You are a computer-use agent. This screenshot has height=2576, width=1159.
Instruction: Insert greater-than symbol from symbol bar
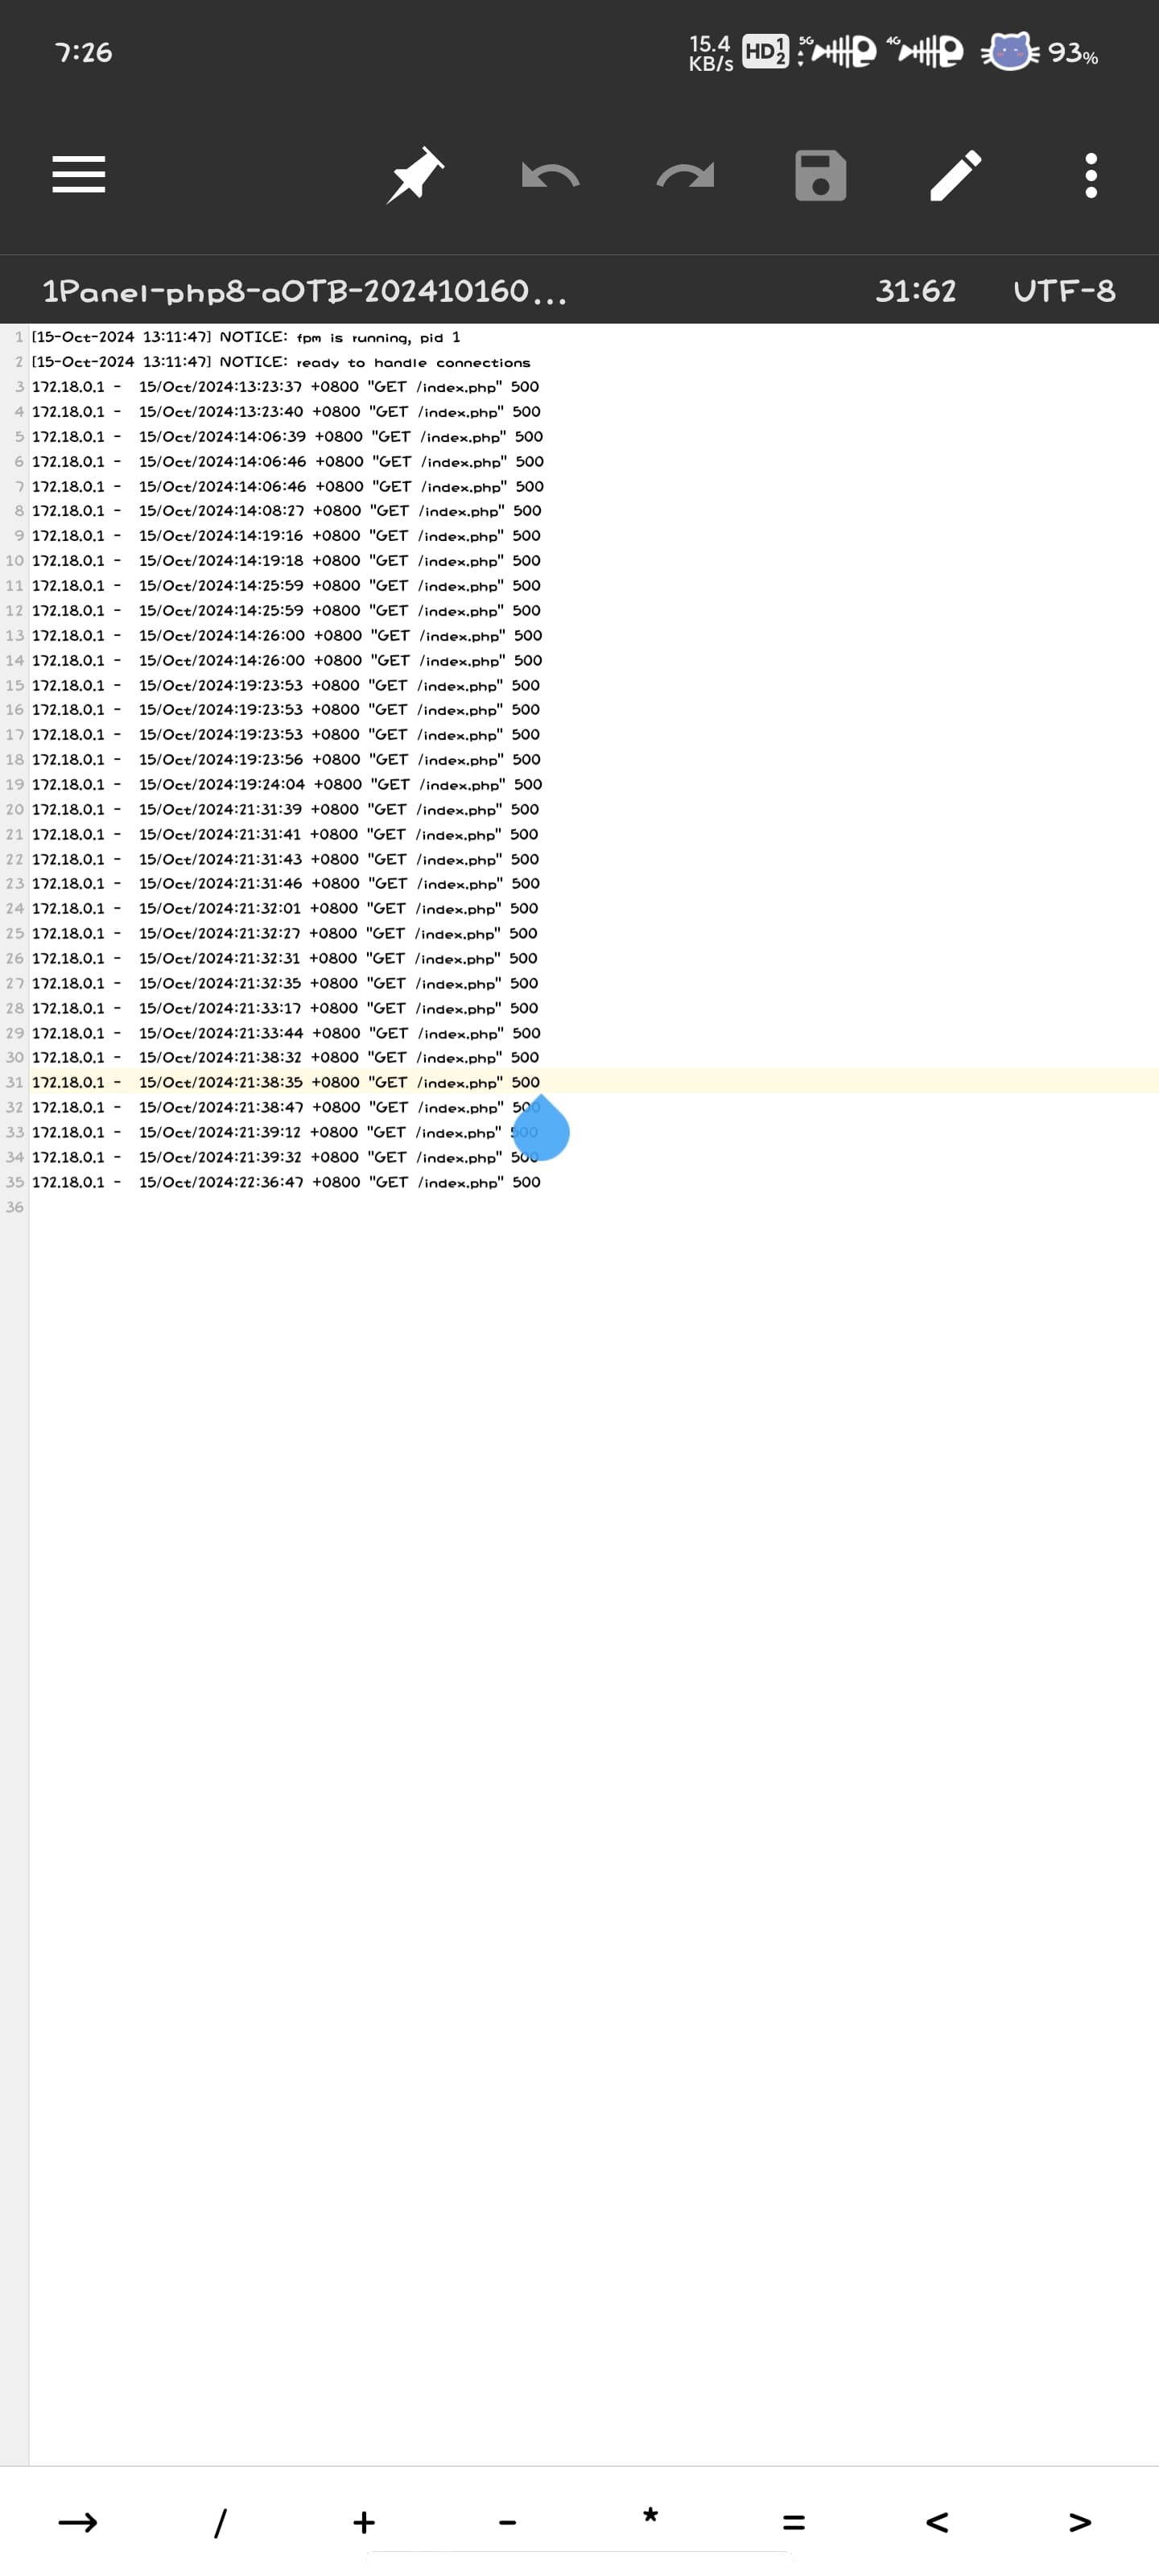click(1080, 2522)
